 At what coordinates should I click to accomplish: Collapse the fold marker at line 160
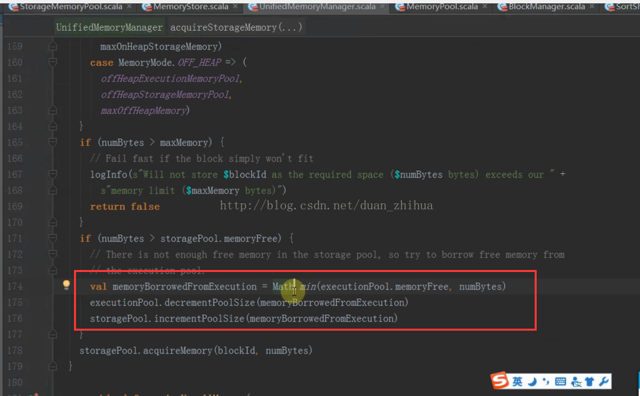pyautogui.click(x=53, y=62)
